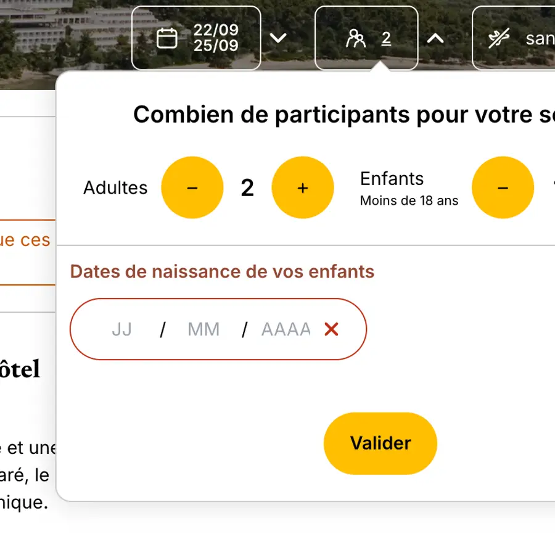Click the orange "ue ces" link text
Image resolution: width=555 pixels, height=555 pixels.
coord(25,240)
